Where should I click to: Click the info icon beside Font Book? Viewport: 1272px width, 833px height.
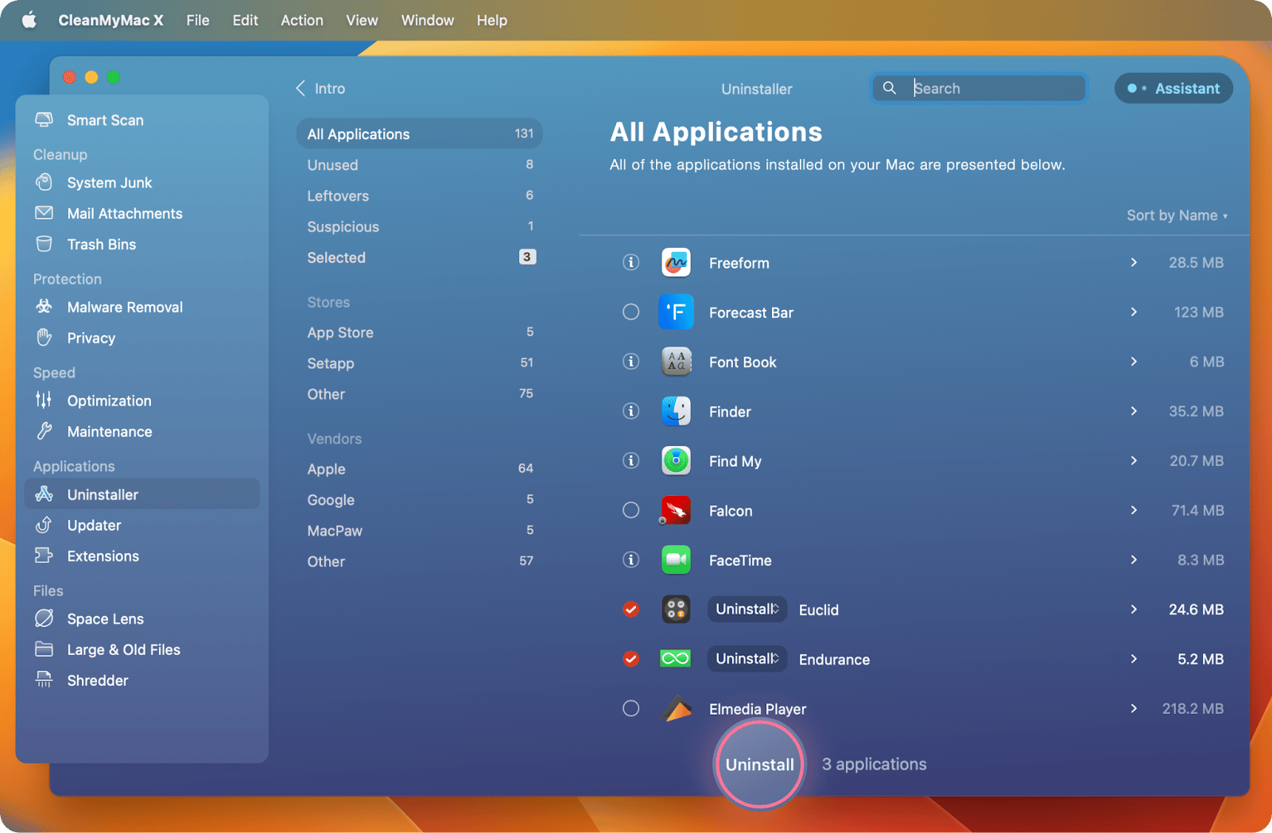[x=630, y=362]
